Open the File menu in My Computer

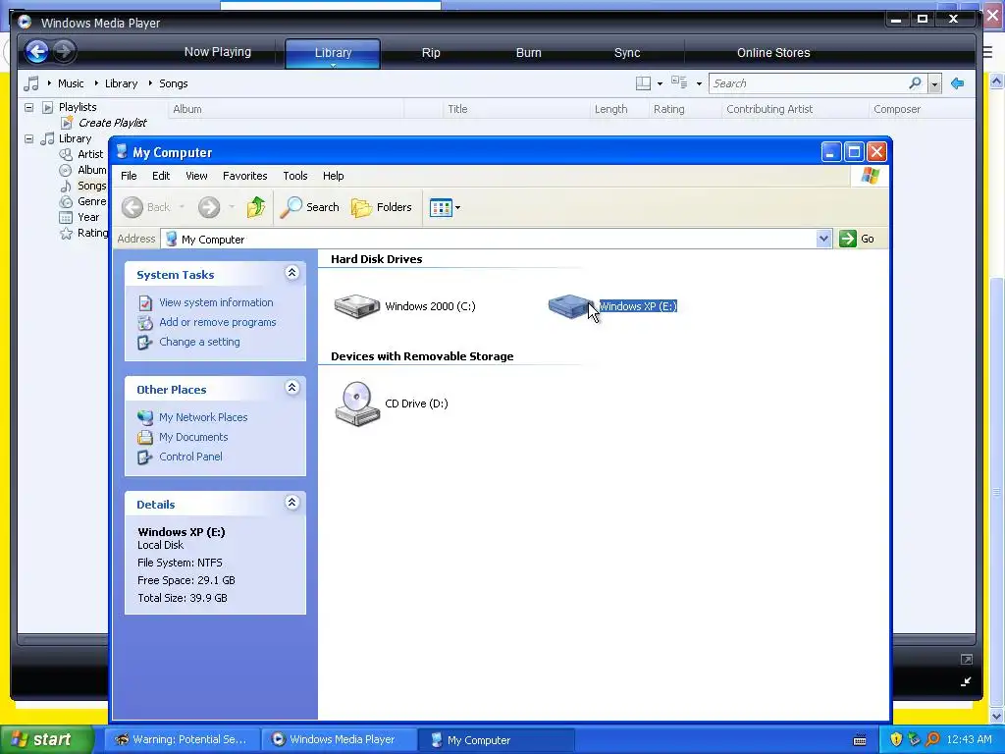coord(129,176)
